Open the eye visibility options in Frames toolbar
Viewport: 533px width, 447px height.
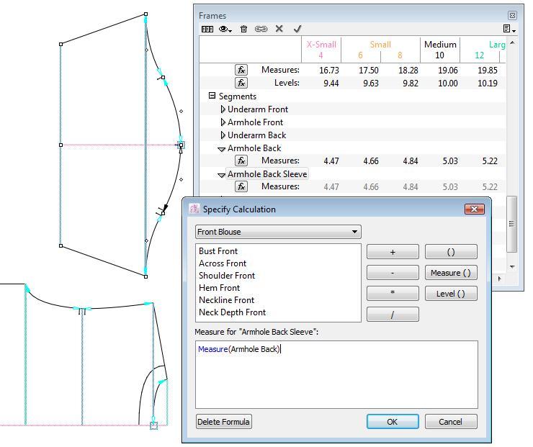point(225,30)
